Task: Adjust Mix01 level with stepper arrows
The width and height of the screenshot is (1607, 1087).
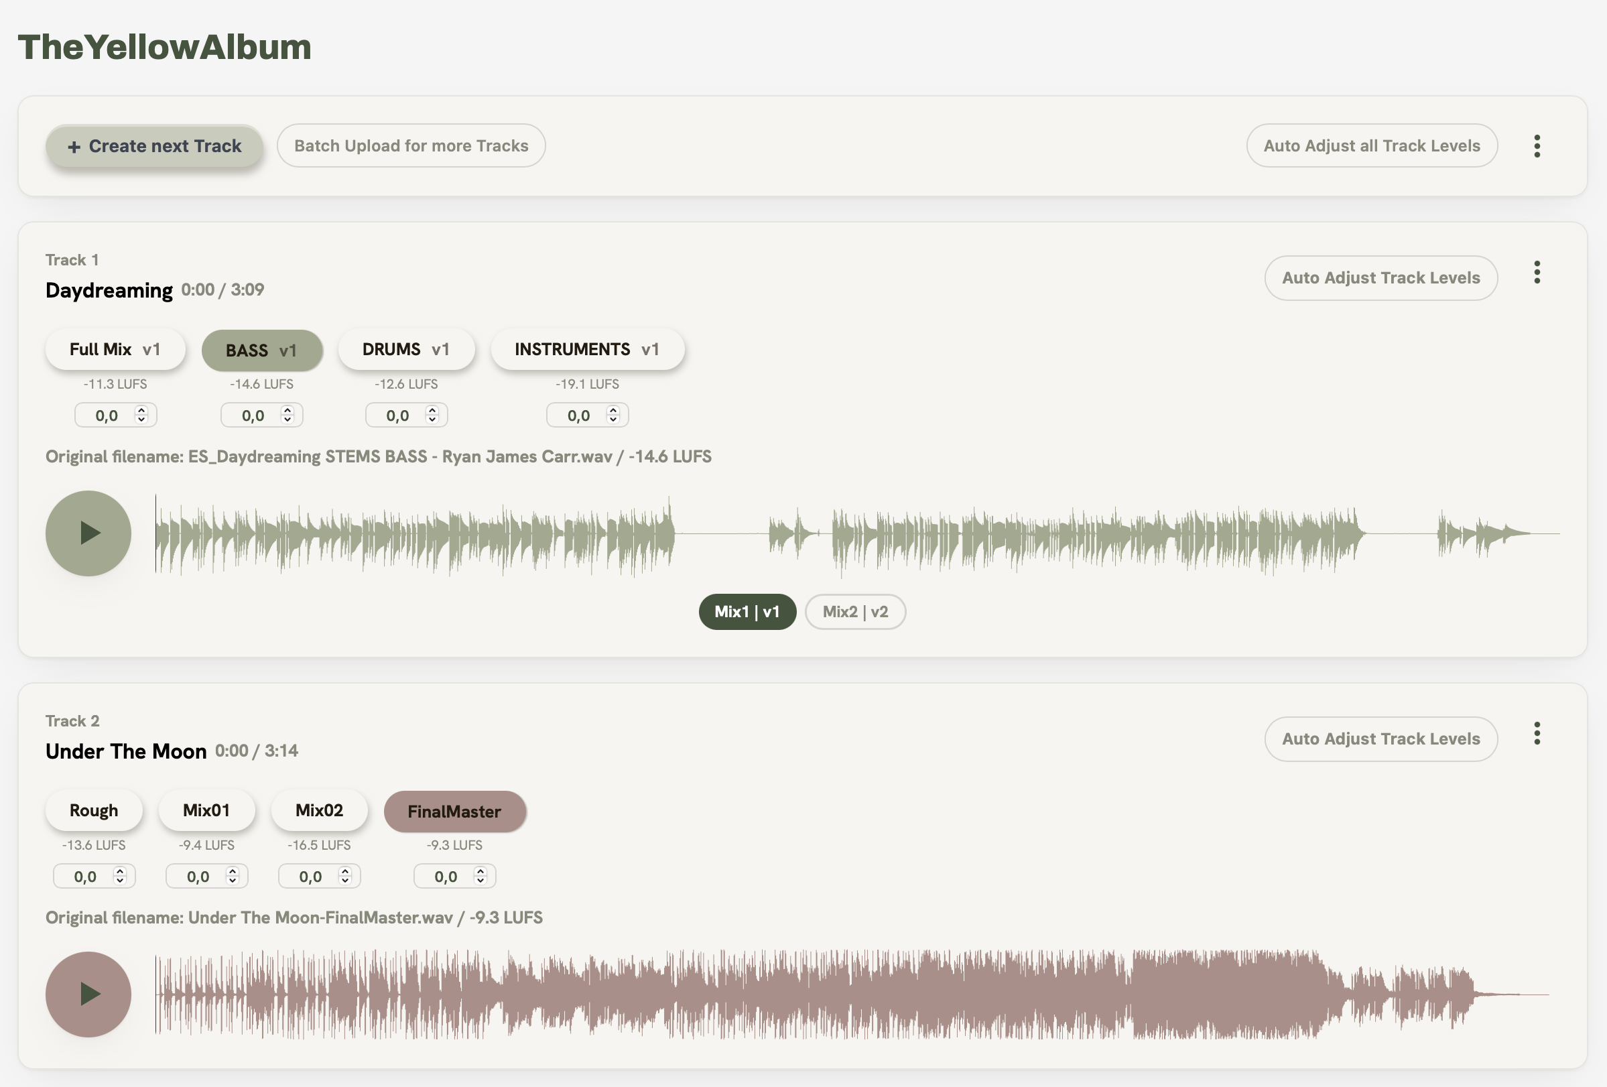Action: [x=233, y=876]
